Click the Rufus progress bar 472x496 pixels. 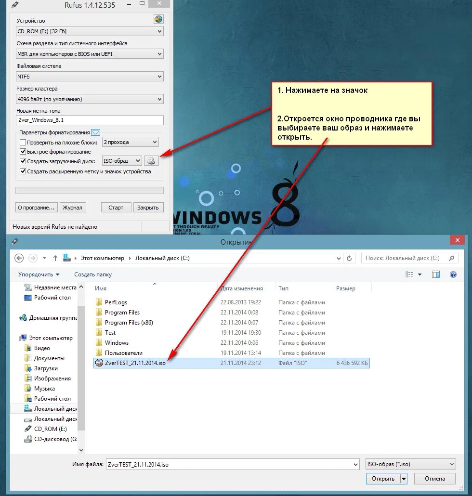tap(90, 190)
